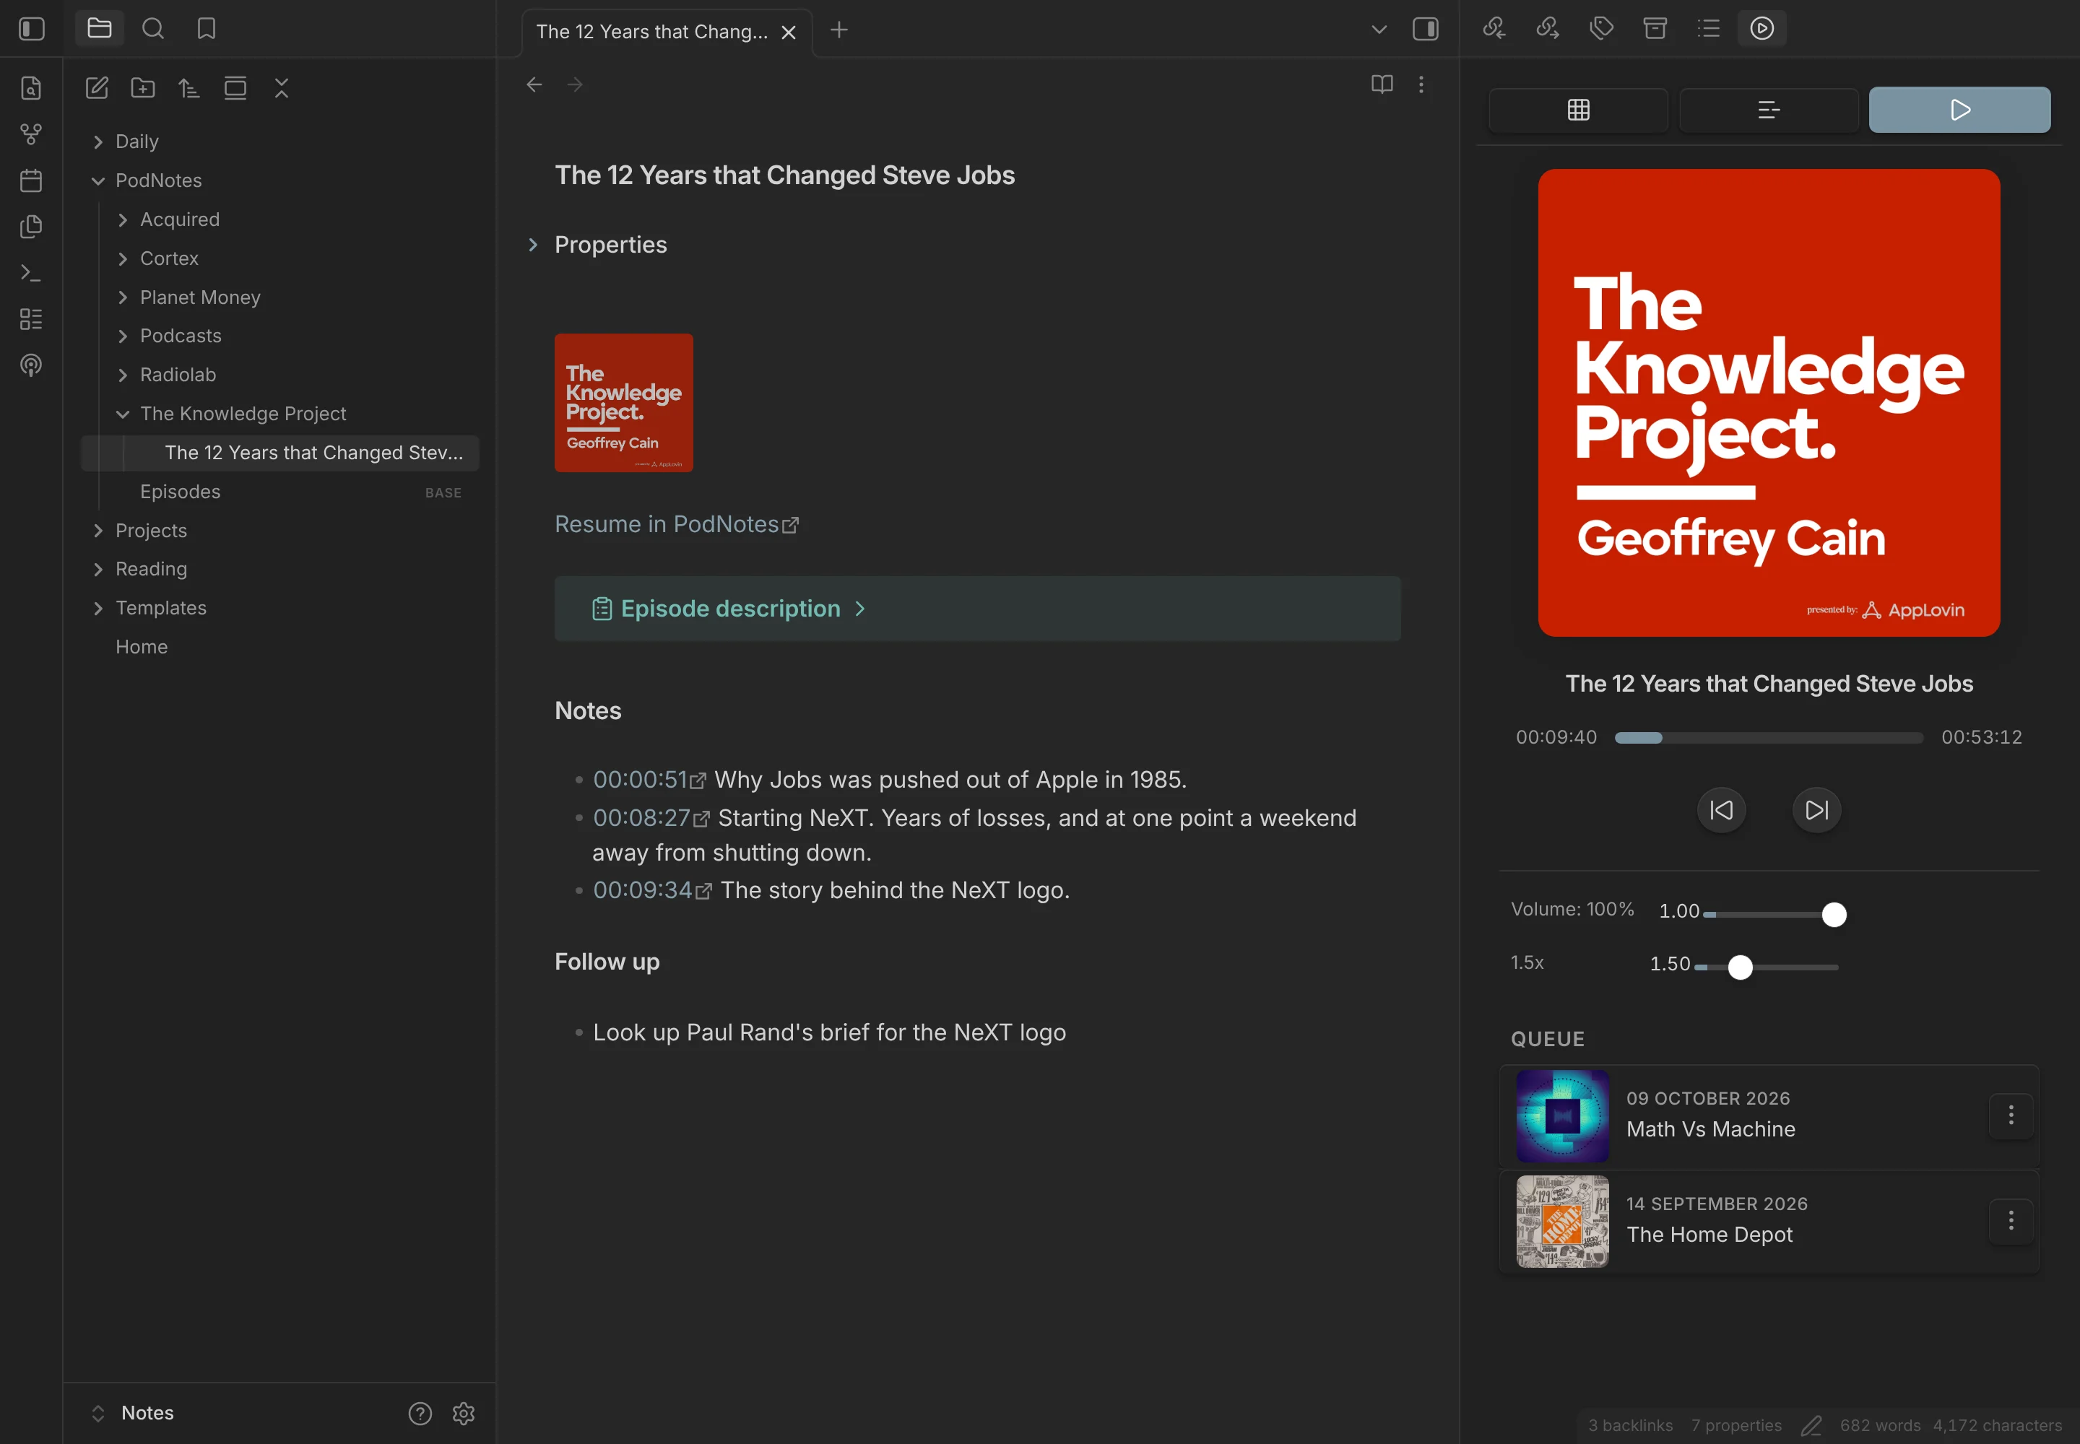Open graph view from ribbon

point(31,134)
